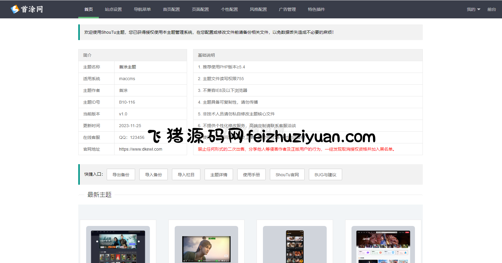The height and width of the screenshot is (263, 502).
Task: Open 主题详情 from quick entries
Action: (219, 175)
